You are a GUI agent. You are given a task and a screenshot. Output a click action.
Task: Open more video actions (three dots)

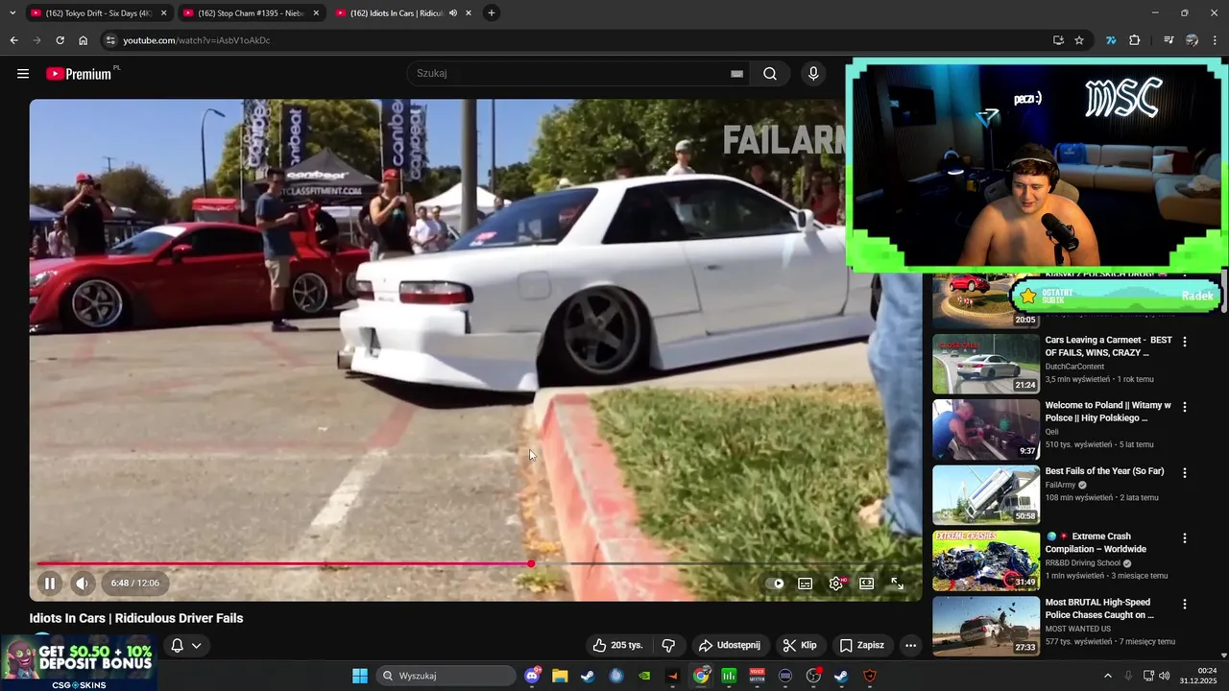[910, 645]
